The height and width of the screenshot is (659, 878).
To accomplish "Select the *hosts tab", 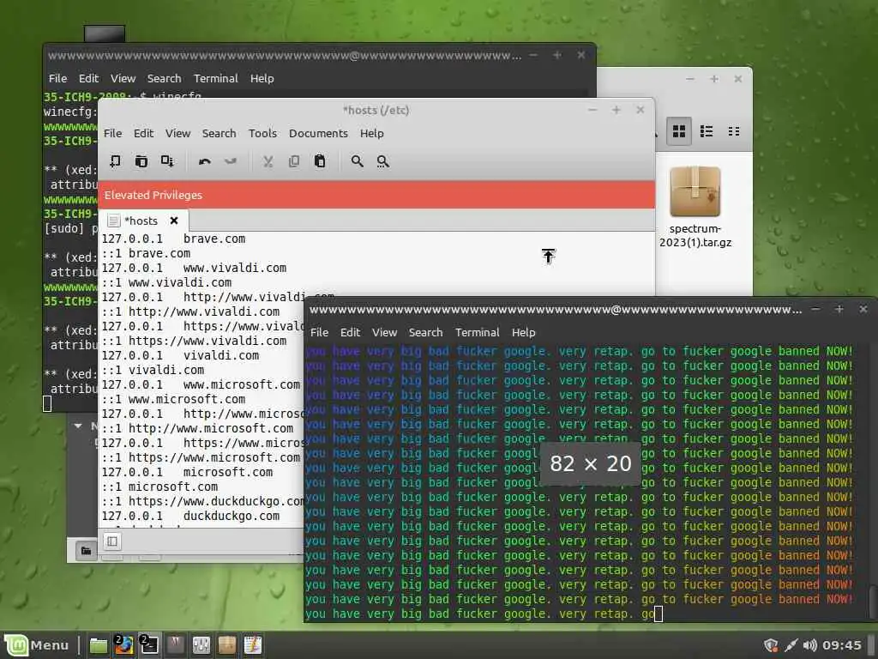I will pyautogui.click(x=141, y=221).
